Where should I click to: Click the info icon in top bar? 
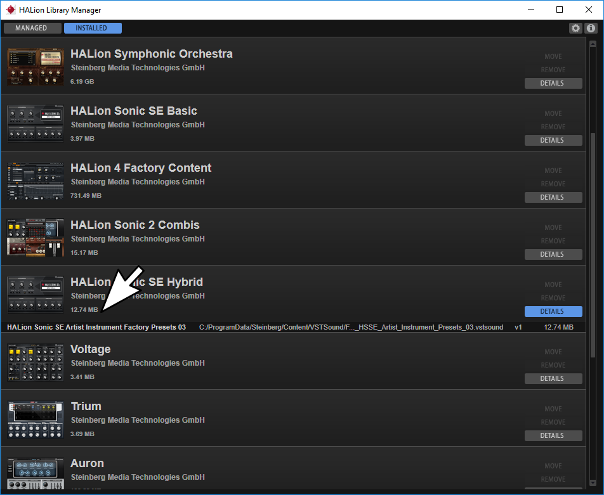tap(591, 28)
